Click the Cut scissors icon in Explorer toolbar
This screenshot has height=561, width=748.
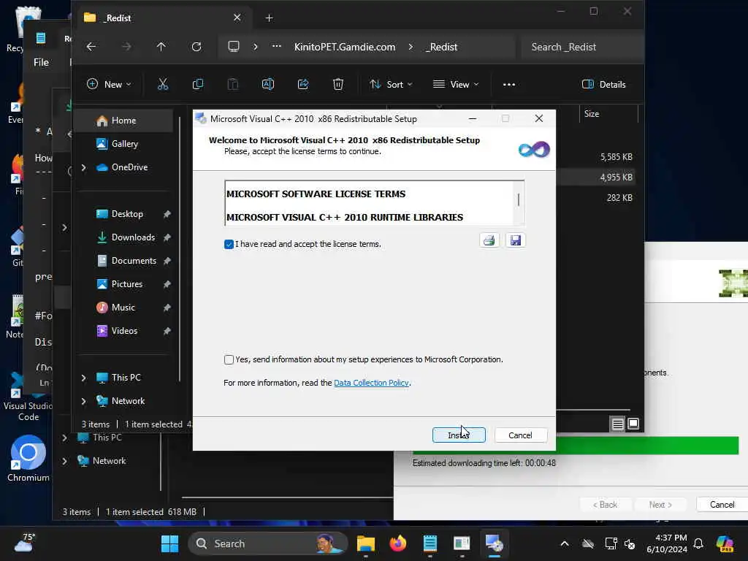[163, 85]
